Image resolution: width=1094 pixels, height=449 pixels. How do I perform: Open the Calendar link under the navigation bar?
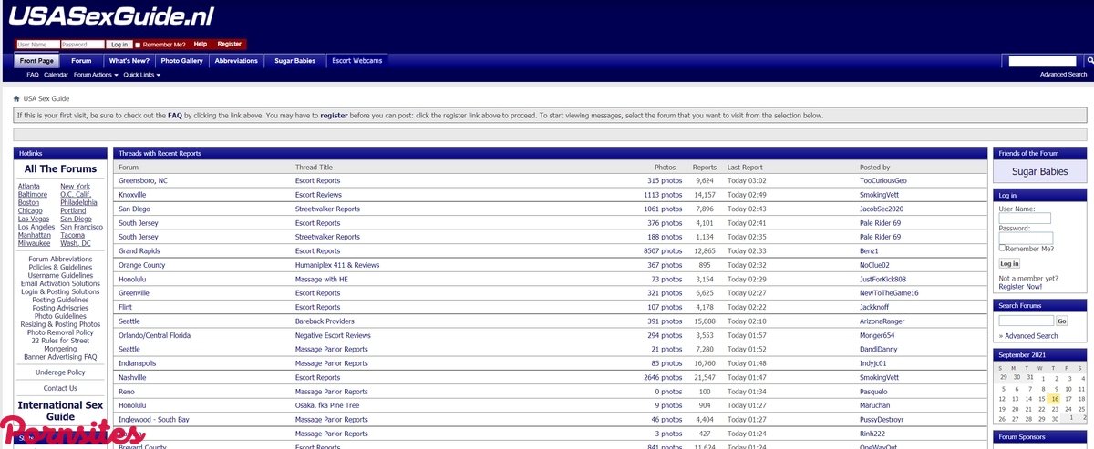[56, 75]
